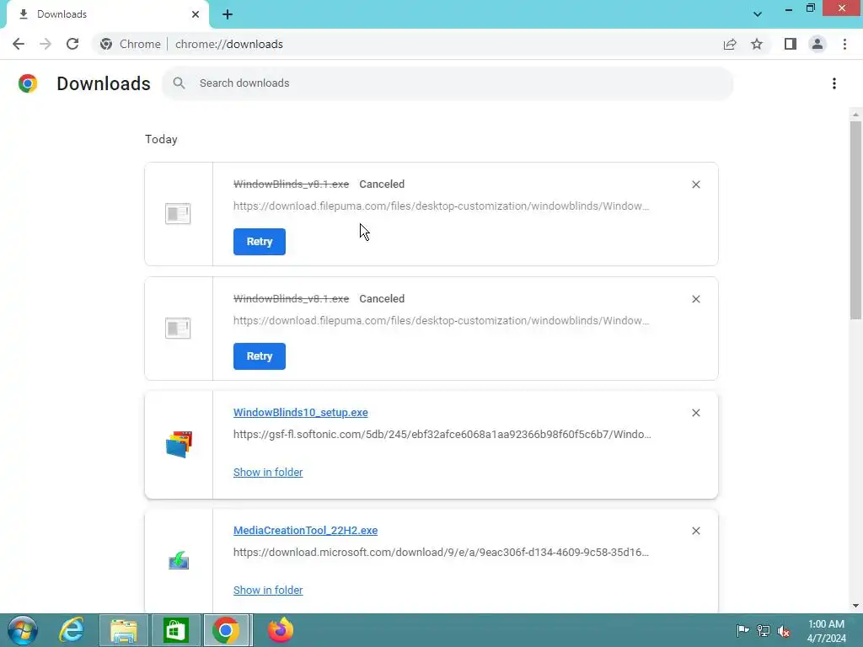Click the WindowBlinds10_setup.exe file icon
The width and height of the screenshot is (863, 647).
pos(179,444)
